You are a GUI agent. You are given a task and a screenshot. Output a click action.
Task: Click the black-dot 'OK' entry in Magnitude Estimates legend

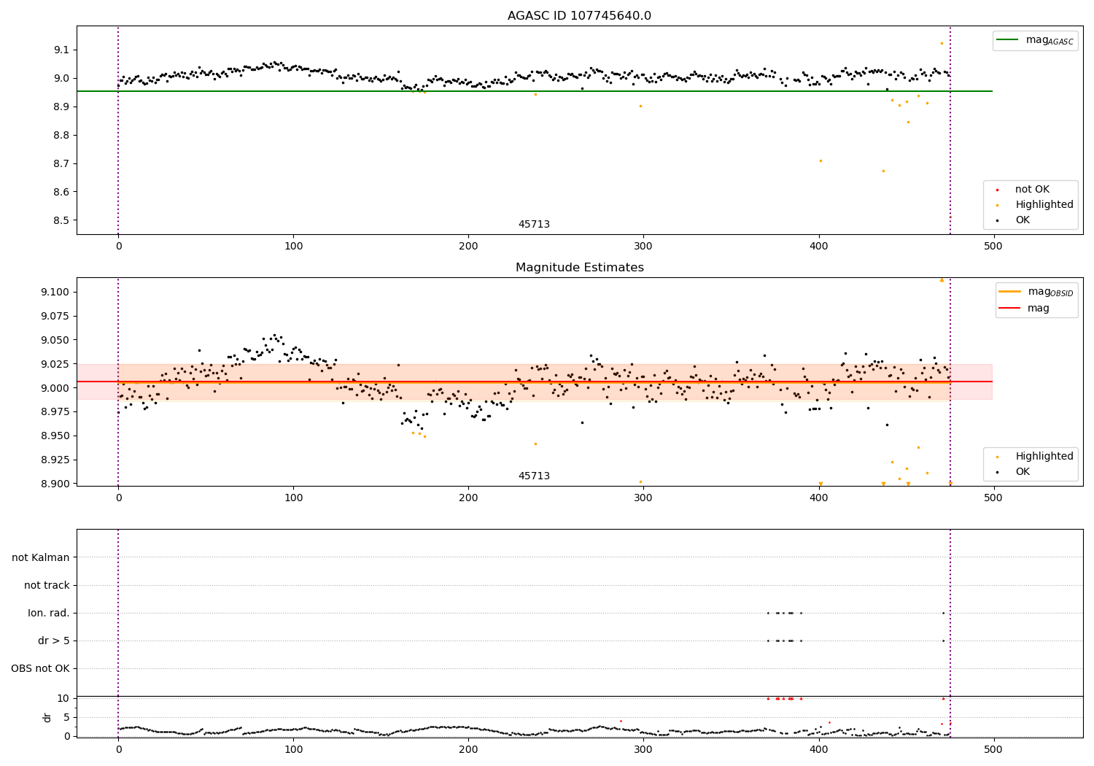[x=1023, y=472]
